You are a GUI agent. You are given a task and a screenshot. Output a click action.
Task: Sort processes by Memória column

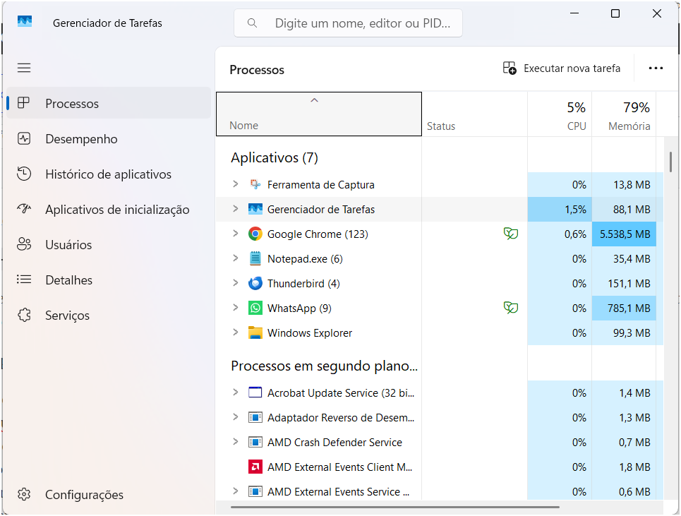coord(624,114)
